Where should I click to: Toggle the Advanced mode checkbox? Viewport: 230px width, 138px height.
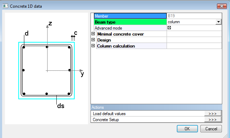(x=169, y=27)
